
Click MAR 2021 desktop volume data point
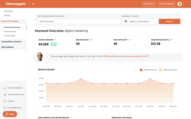coord(173,87)
